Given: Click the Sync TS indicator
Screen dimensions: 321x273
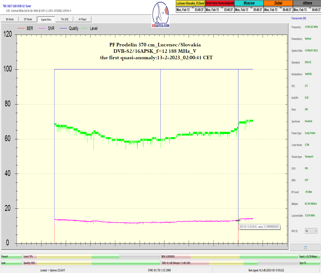Looking at the screenshot, I should 309,263.
